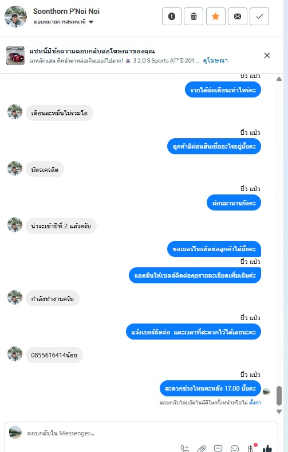288x452 pixels.
Task: Click the phone call request icon
Action: point(185,448)
